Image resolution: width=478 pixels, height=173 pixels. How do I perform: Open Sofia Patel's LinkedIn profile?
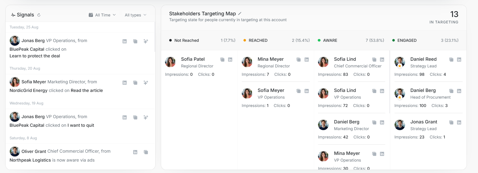230,60
